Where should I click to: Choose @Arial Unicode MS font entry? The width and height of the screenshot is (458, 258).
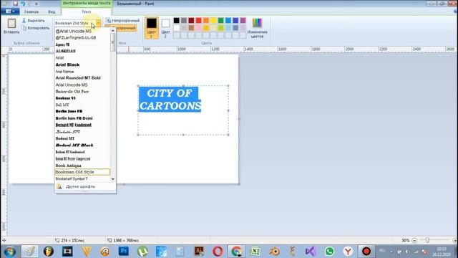coord(82,31)
